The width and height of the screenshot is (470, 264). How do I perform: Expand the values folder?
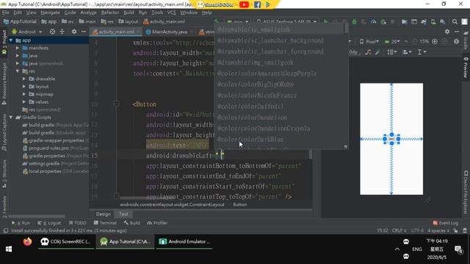pos(24,102)
